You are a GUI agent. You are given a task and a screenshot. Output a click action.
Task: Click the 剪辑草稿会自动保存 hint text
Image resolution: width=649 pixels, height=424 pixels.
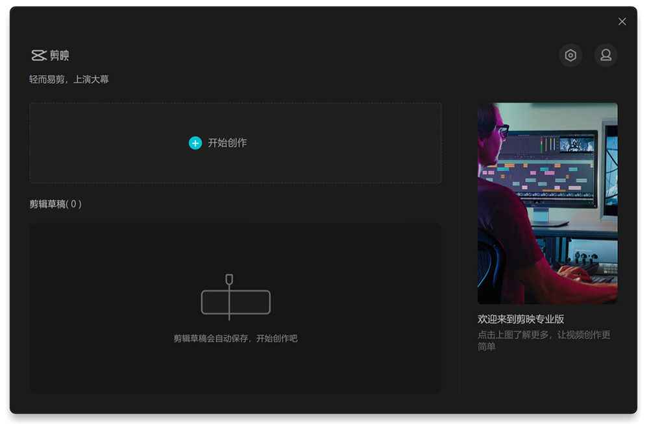[235, 338]
